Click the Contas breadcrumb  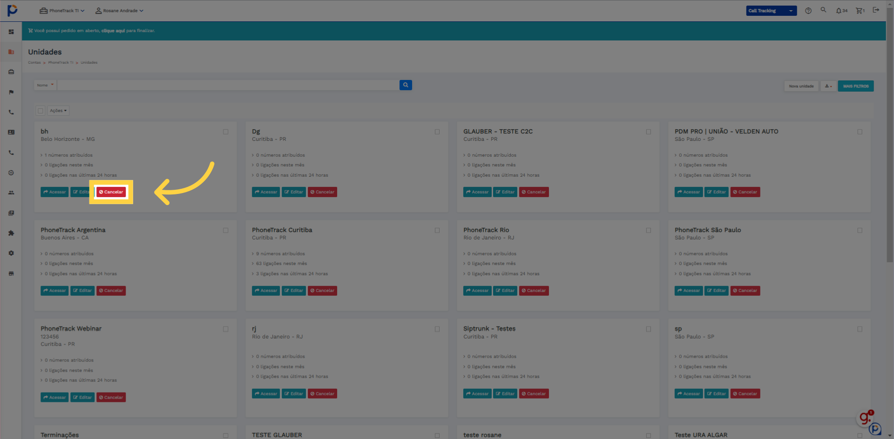click(x=34, y=62)
